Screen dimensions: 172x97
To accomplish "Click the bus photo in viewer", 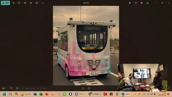I will coord(86,46).
